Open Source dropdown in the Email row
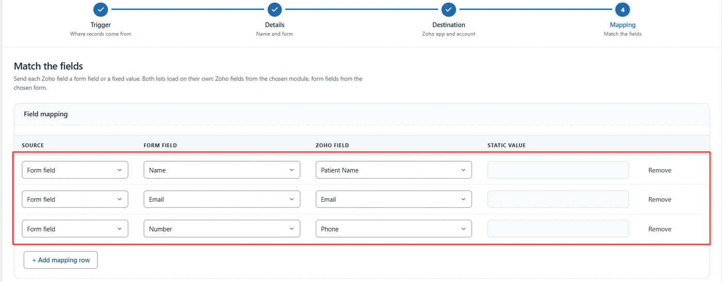 pos(75,199)
